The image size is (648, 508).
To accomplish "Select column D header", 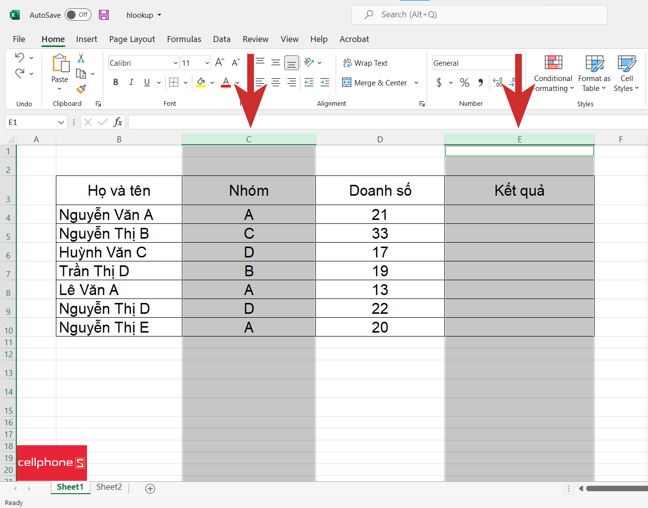I will click(x=380, y=139).
